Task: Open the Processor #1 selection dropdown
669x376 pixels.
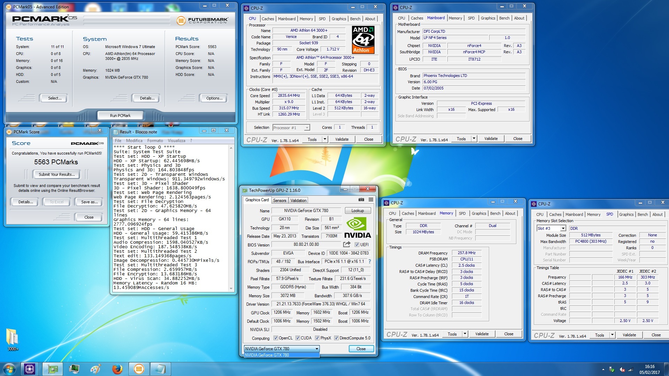Action: point(291,128)
